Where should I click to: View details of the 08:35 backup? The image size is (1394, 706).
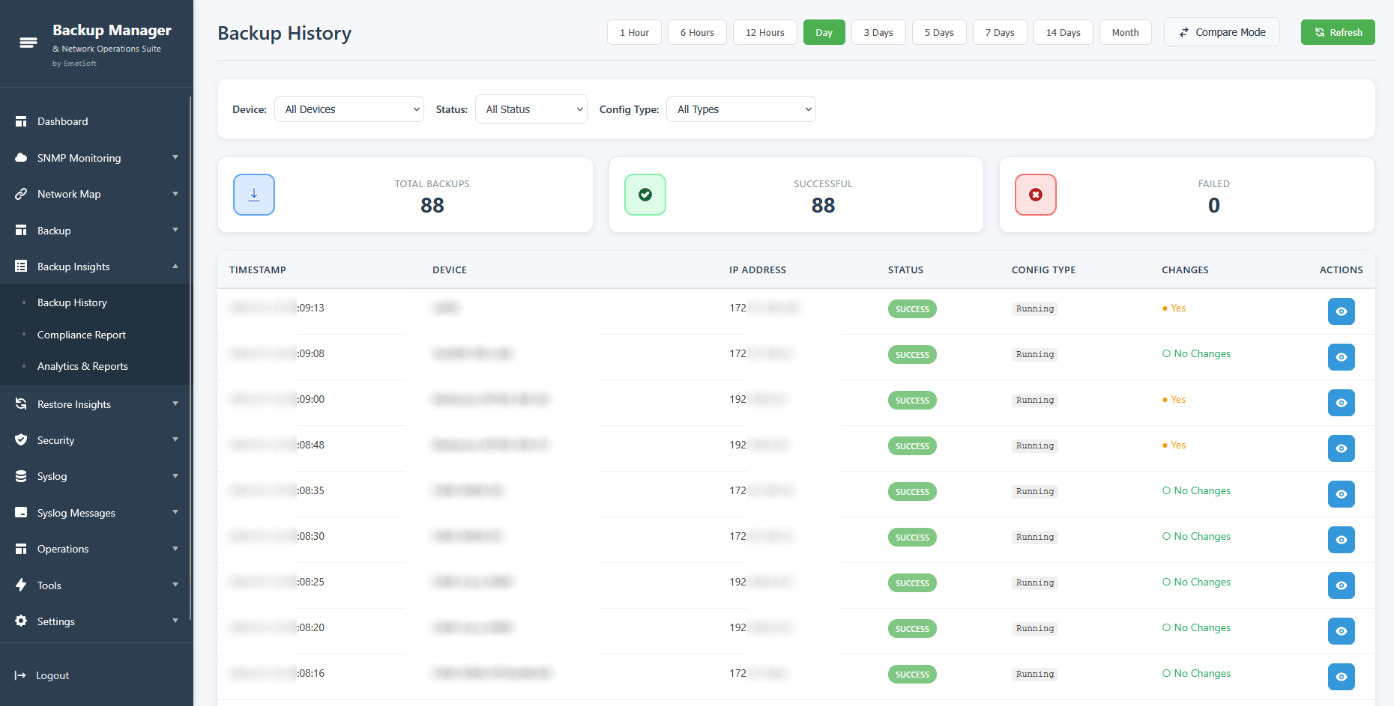pyautogui.click(x=1342, y=494)
